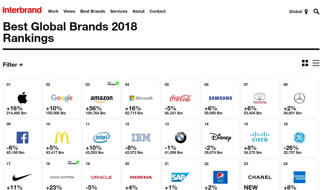Open the Work page
The height and width of the screenshot is (190, 323).
click(x=53, y=11)
